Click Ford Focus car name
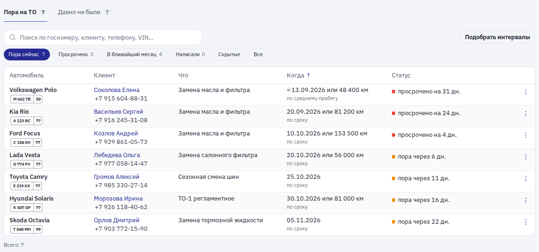This screenshot has width=539, height=252. pyautogui.click(x=25, y=134)
